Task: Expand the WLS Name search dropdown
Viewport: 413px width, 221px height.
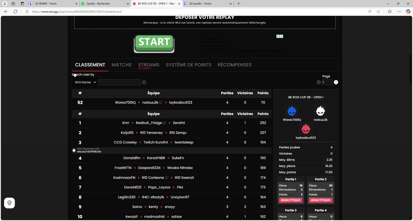Action: point(85,82)
